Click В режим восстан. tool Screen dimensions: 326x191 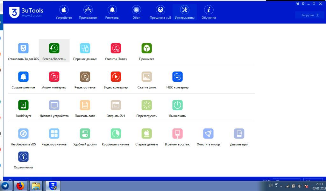[x=177, y=137]
